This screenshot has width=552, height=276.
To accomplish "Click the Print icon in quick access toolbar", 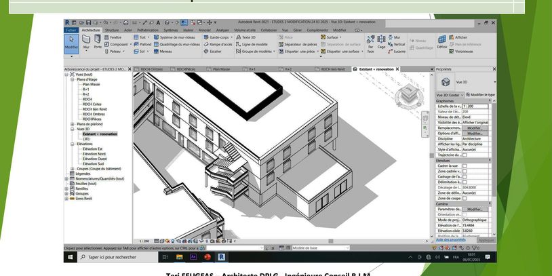I will pyautogui.click(x=125, y=22).
